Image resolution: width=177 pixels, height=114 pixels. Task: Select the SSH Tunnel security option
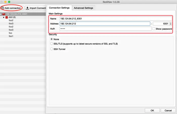tap(52, 49)
